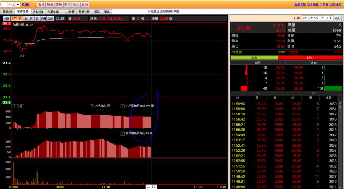This screenshot has width=344, height=189.
Task: Go to previous date with left arrow
Action: [x=327, y=18]
